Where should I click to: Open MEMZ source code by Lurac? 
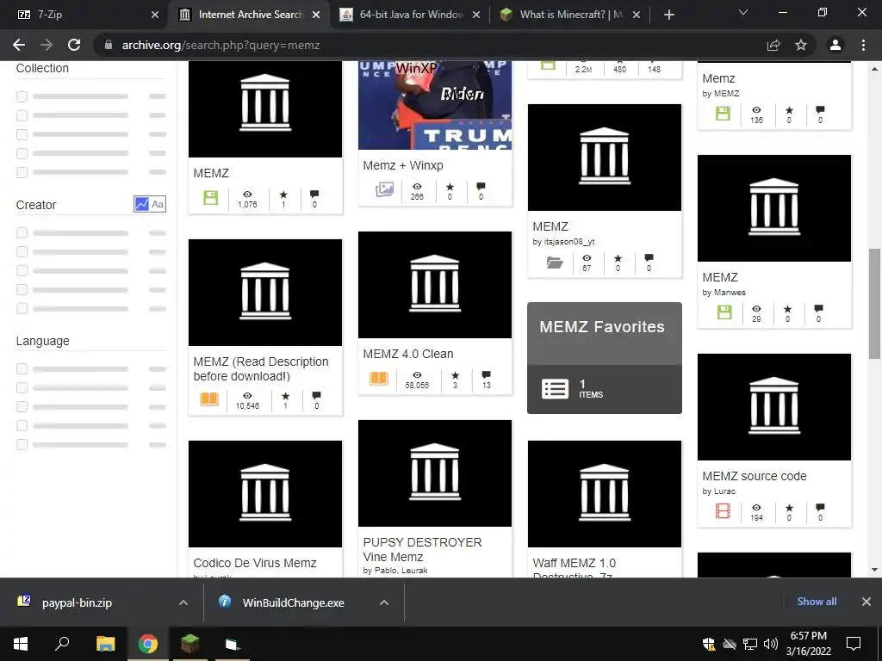pyautogui.click(x=755, y=476)
